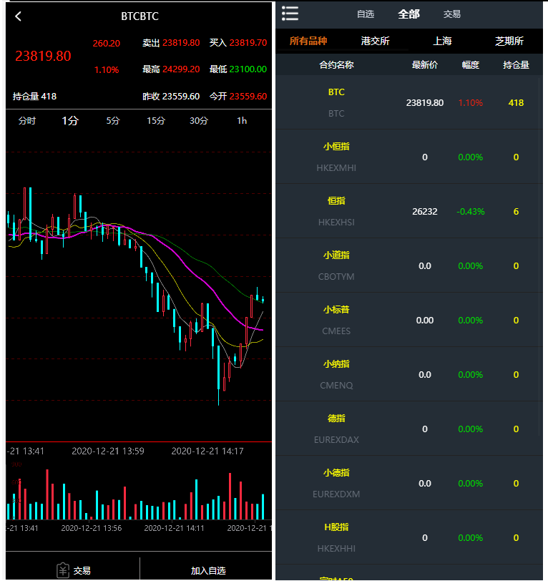Open the 小标普 CMEES row
The height and width of the screenshot is (581, 548).
click(409, 321)
